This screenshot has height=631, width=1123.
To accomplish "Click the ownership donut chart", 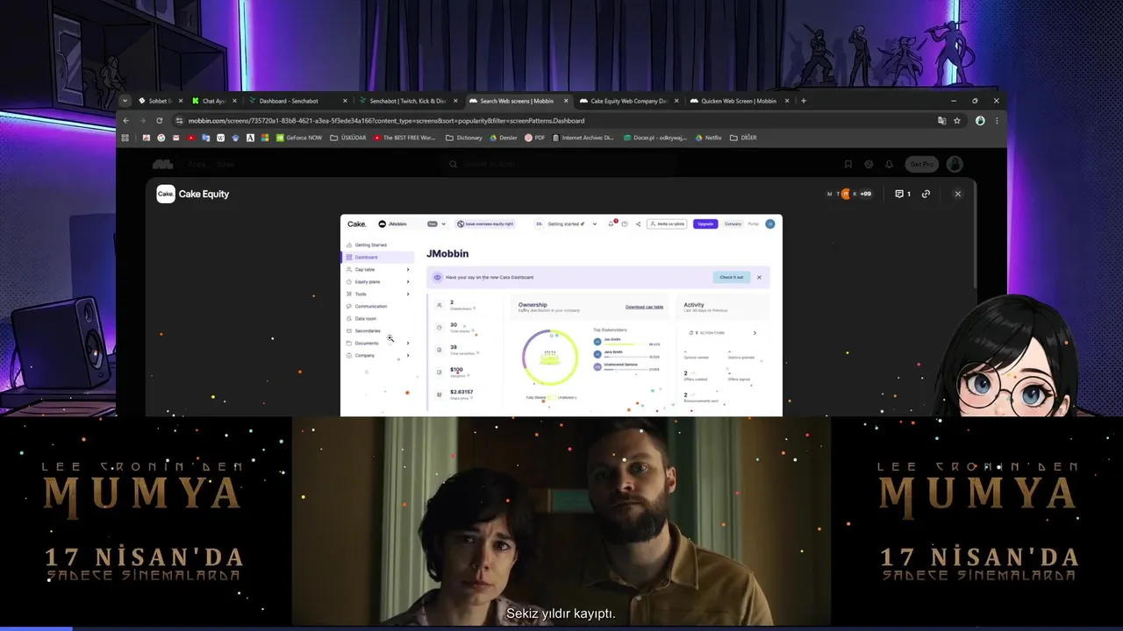I will tap(550, 357).
